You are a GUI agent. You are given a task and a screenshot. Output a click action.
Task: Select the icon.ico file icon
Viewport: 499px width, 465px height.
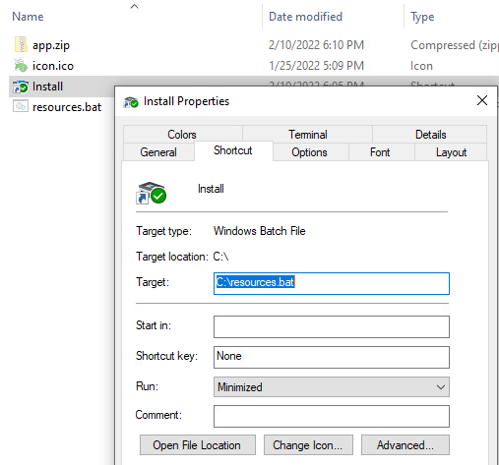point(21,66)
